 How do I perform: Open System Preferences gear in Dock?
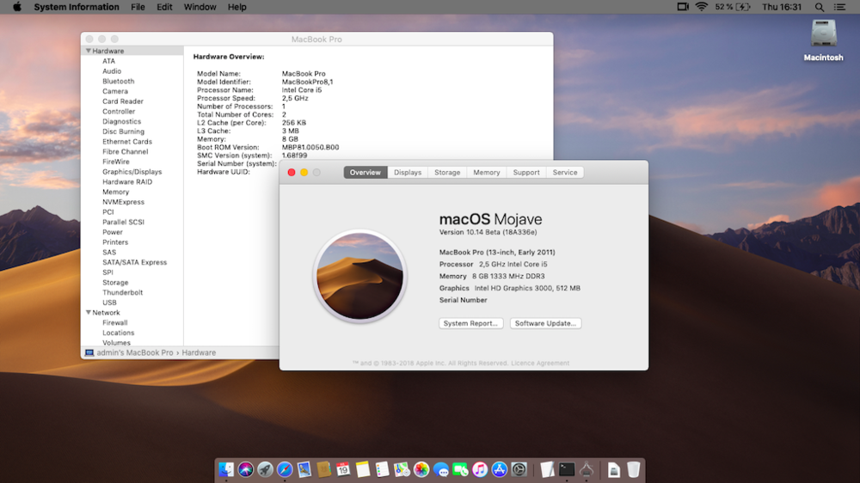coord(519,470)
